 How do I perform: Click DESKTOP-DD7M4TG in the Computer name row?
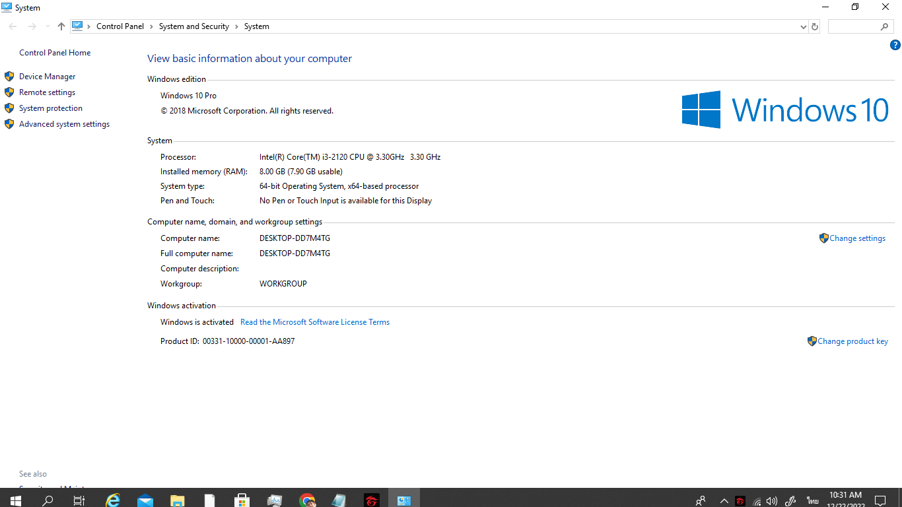[295, 238]
